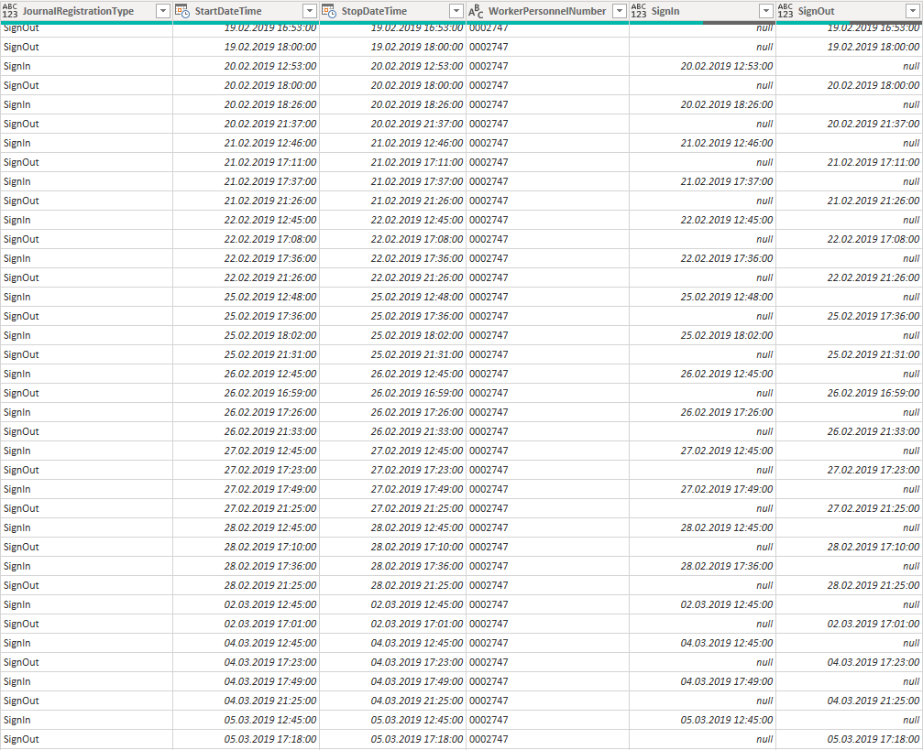Open the StartDateTime filter dropdown
The image size is (923, 750).
point(310,11)
